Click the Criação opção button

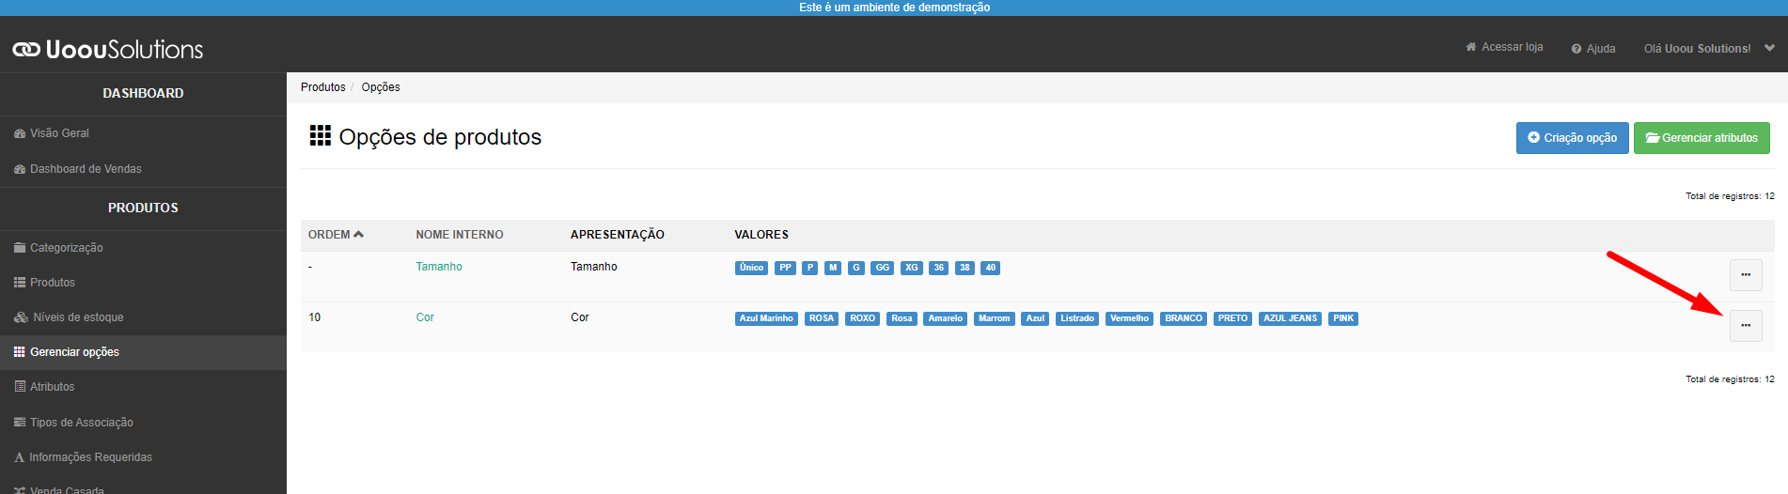[x=1572, y=138]
